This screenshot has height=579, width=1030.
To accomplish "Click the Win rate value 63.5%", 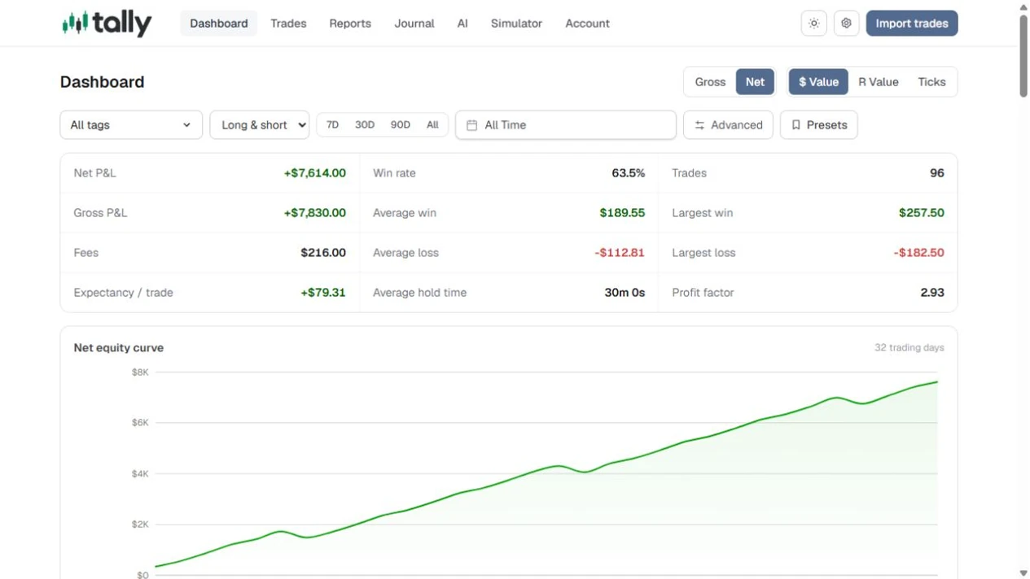I will pos(628,173).
